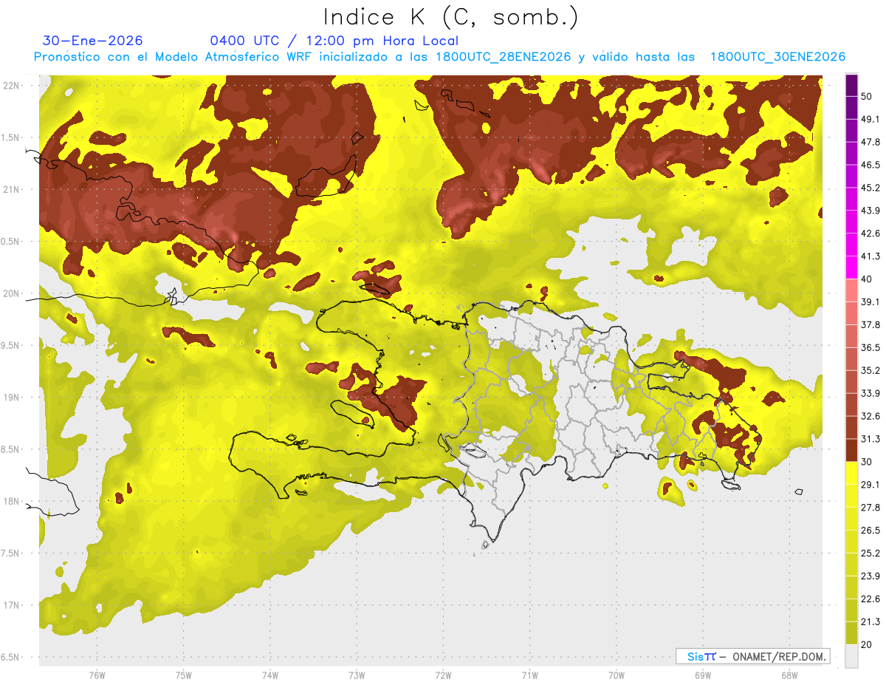Screen dimensions: 886x685
Task: Click legend value '21.3'
Action: point(870,622)
